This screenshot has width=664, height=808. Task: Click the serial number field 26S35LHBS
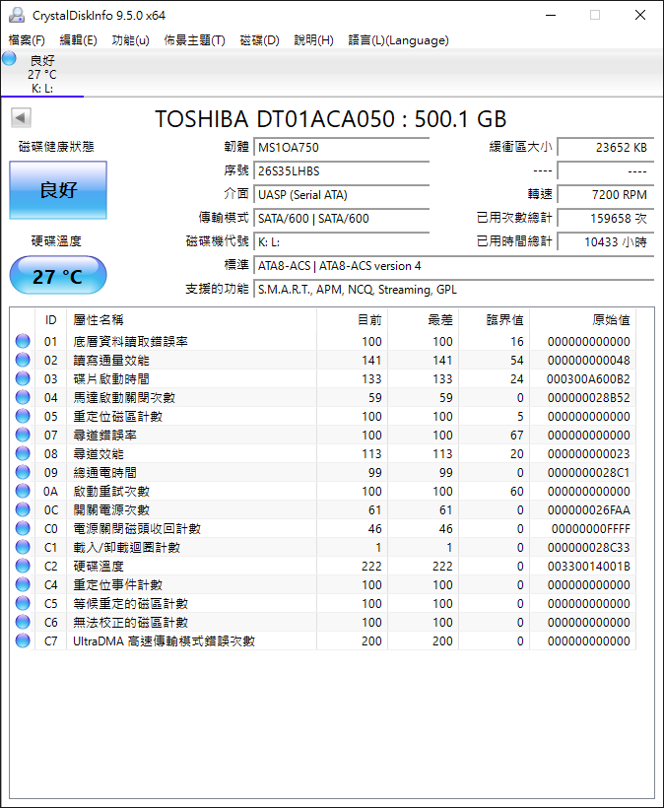click(x=342, y=171)
